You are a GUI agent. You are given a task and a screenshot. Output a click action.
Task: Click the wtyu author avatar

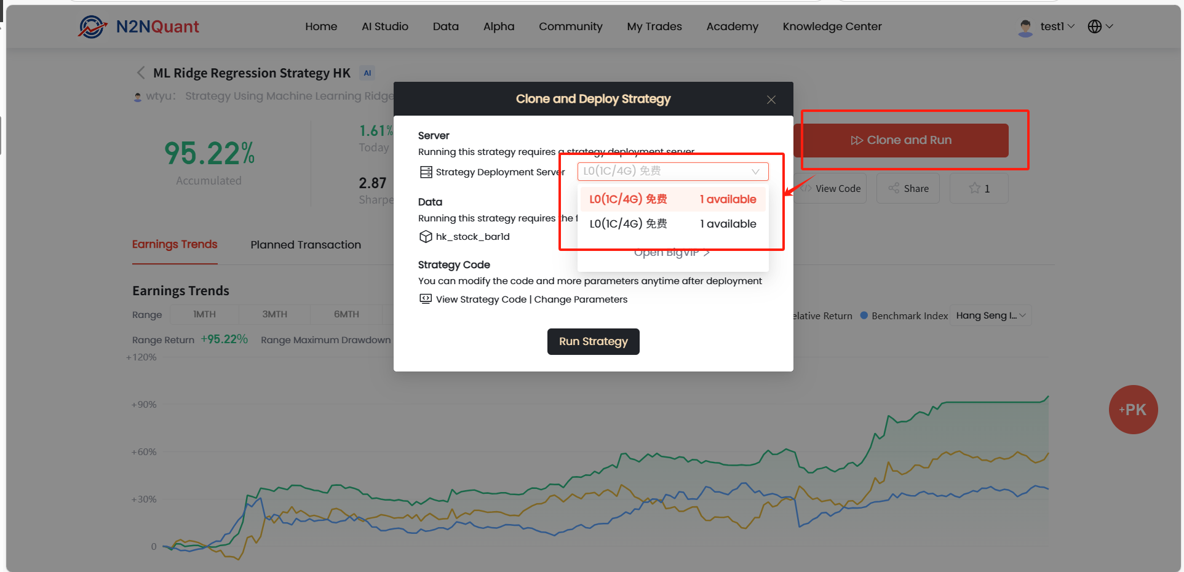click(138, 97)
